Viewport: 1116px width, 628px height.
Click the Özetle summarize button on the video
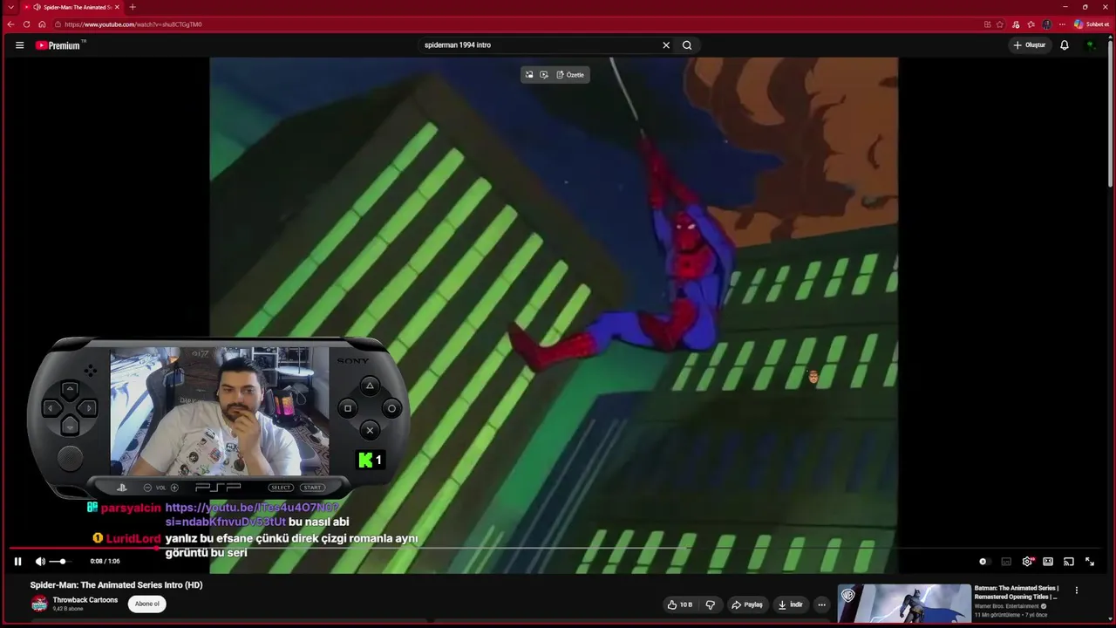coord(570,75)
